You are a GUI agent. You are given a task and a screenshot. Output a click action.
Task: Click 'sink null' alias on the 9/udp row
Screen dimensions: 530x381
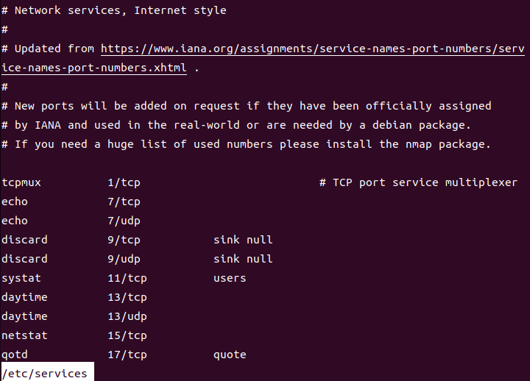(243, 259)
